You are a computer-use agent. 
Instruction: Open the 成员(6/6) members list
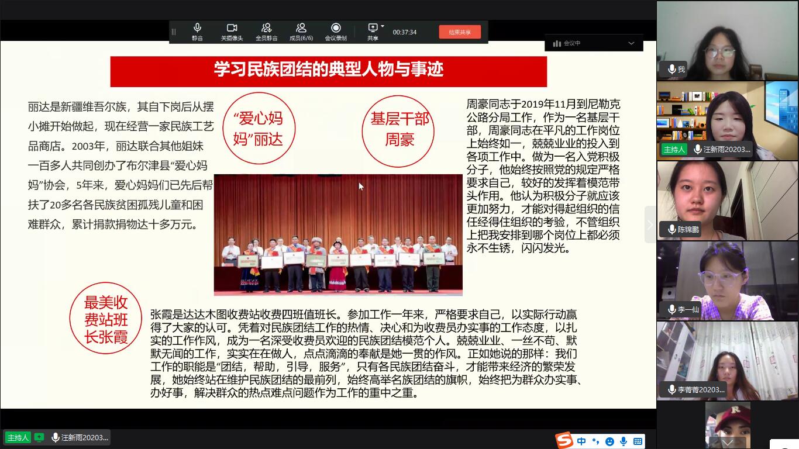[x=301, y=31]
